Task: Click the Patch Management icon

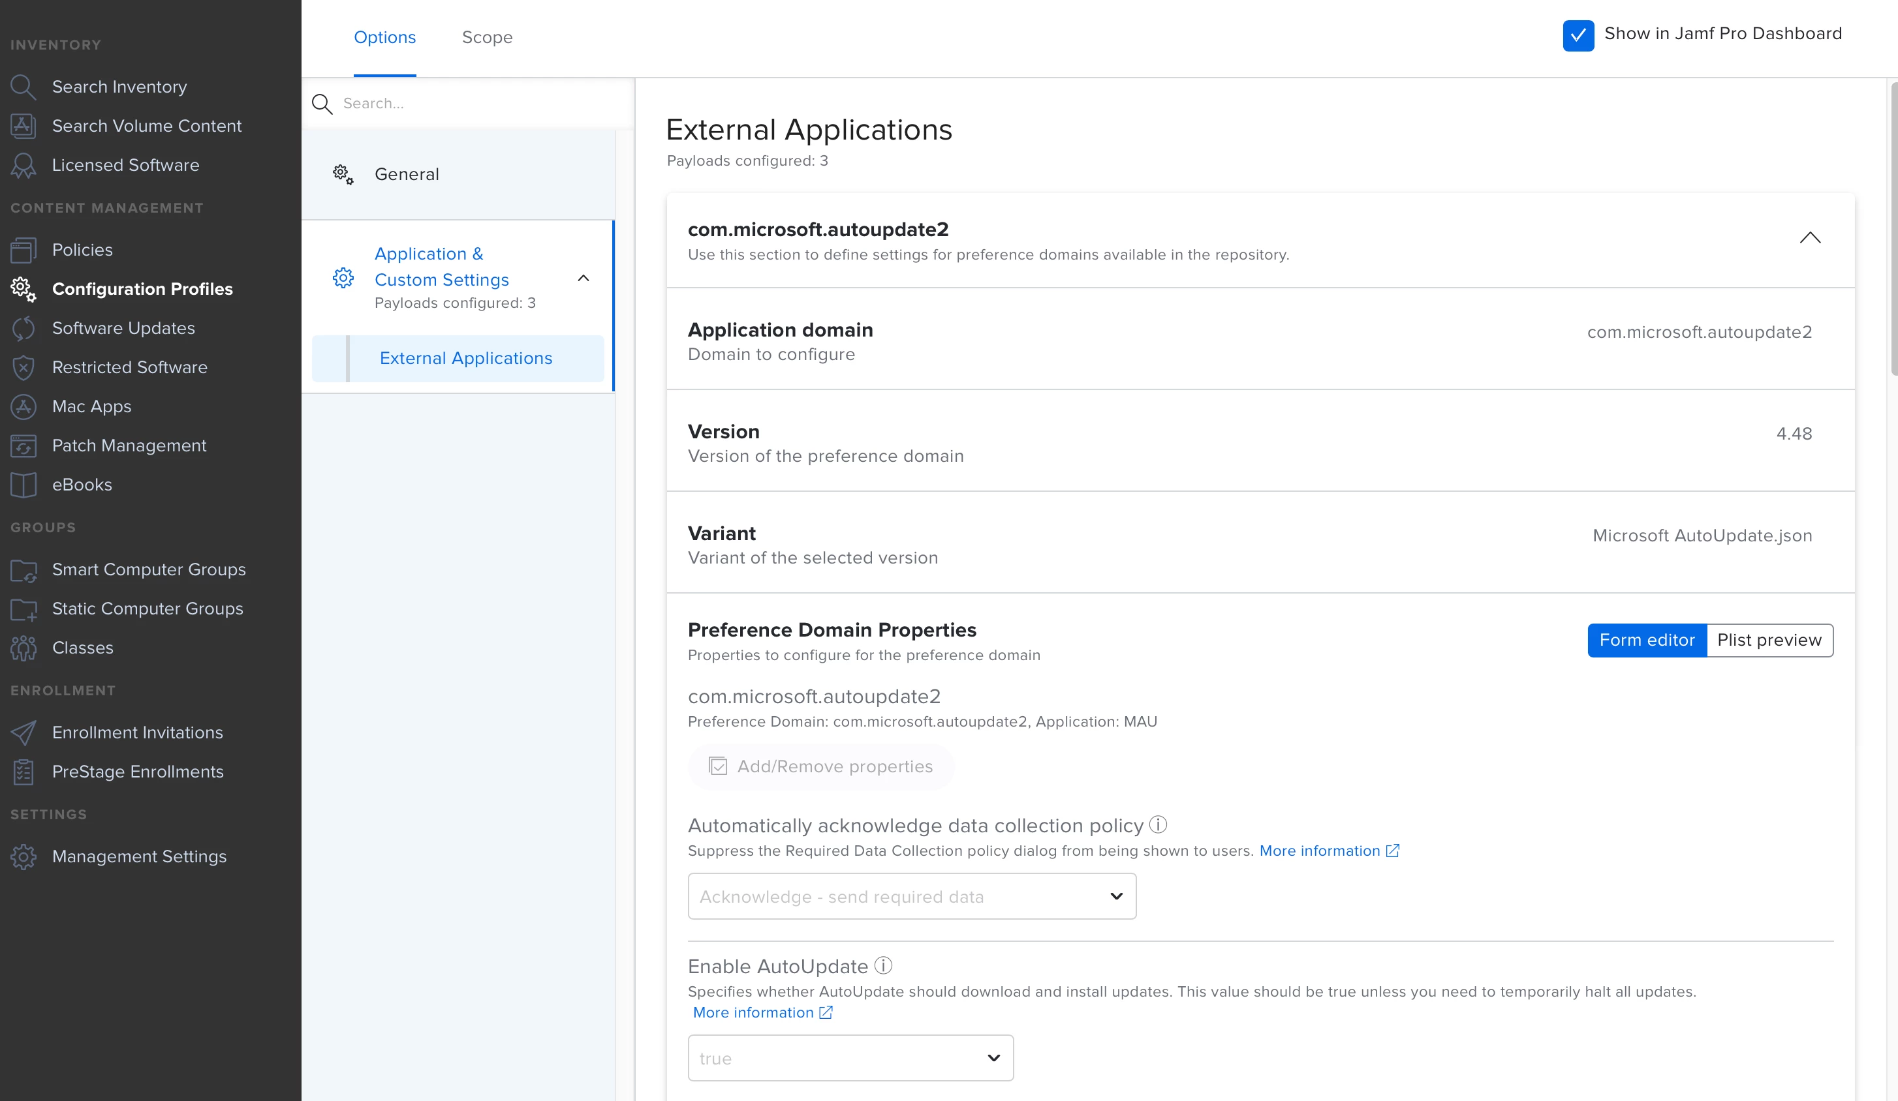Action: click(23, 445)
